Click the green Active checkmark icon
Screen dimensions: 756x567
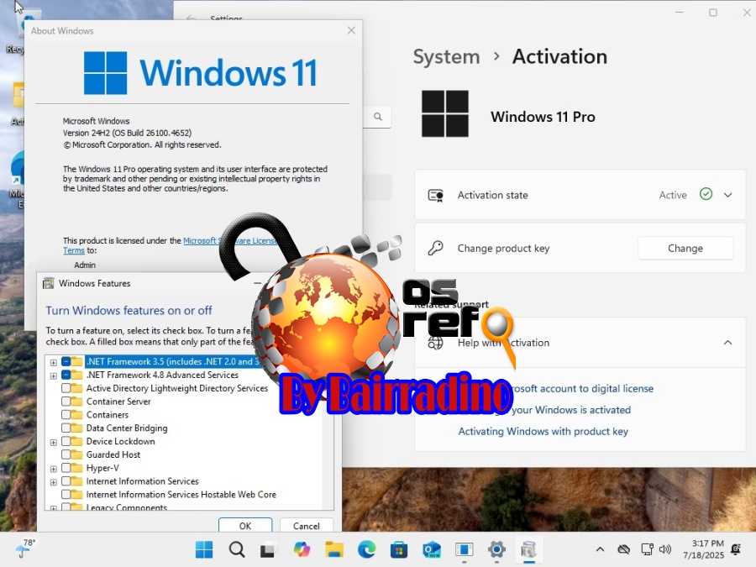(706, 194)
